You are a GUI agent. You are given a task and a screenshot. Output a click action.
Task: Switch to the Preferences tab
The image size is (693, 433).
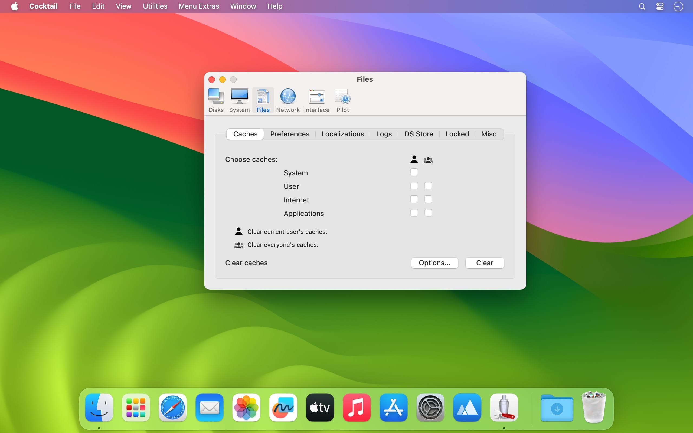(289, 134)
